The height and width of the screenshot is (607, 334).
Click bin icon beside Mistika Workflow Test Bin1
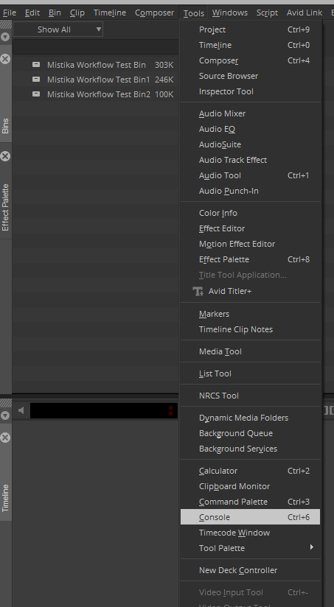coord(36,80)
